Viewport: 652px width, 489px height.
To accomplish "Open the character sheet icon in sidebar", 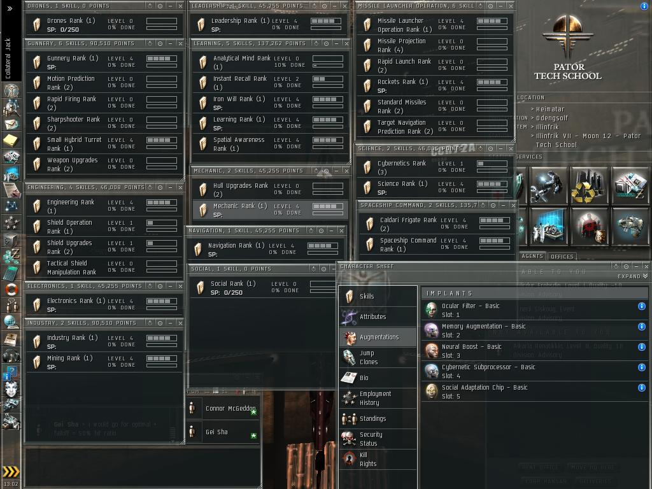I will pos(11,91).
